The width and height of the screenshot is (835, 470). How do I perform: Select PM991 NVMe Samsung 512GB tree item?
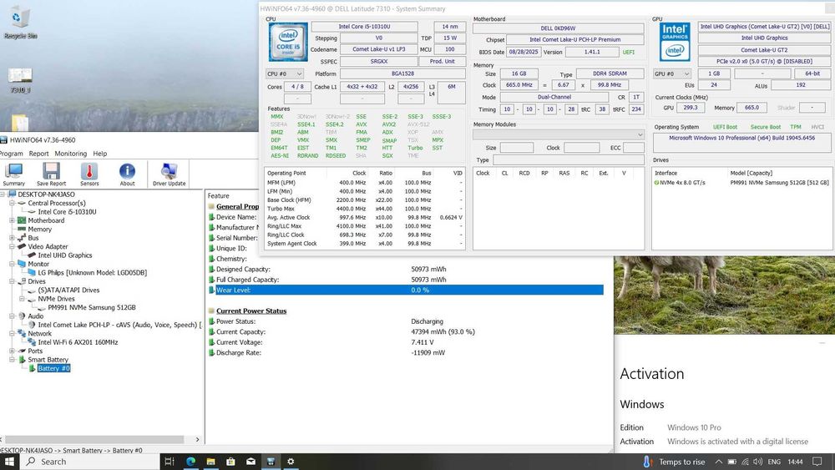click(92, 308)
